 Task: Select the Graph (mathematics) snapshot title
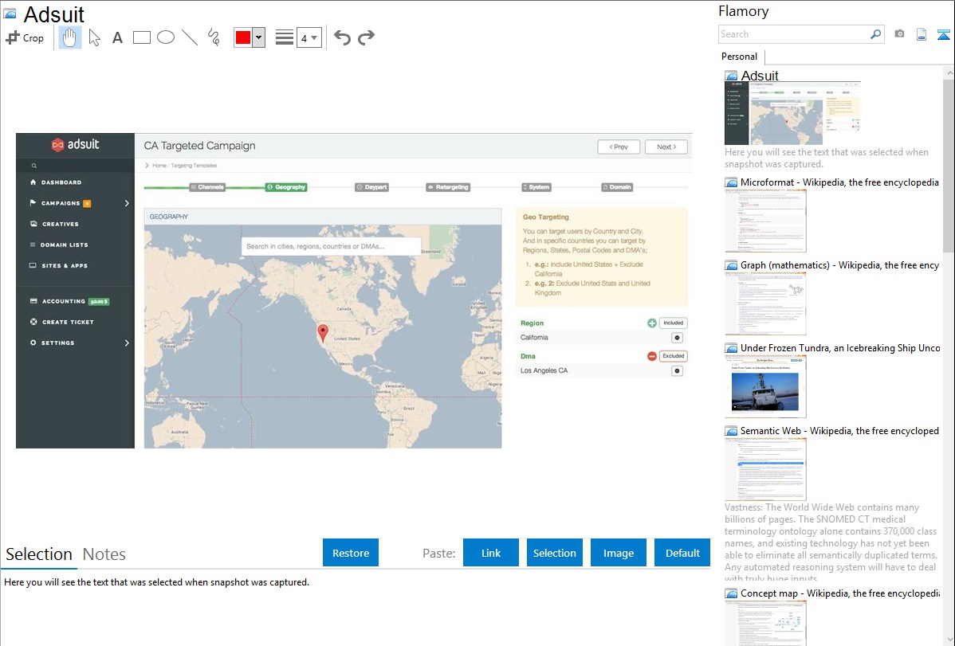[839, 265]
